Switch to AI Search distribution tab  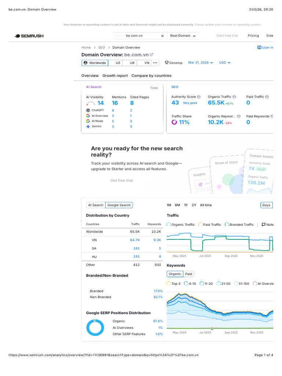[96, 205]
